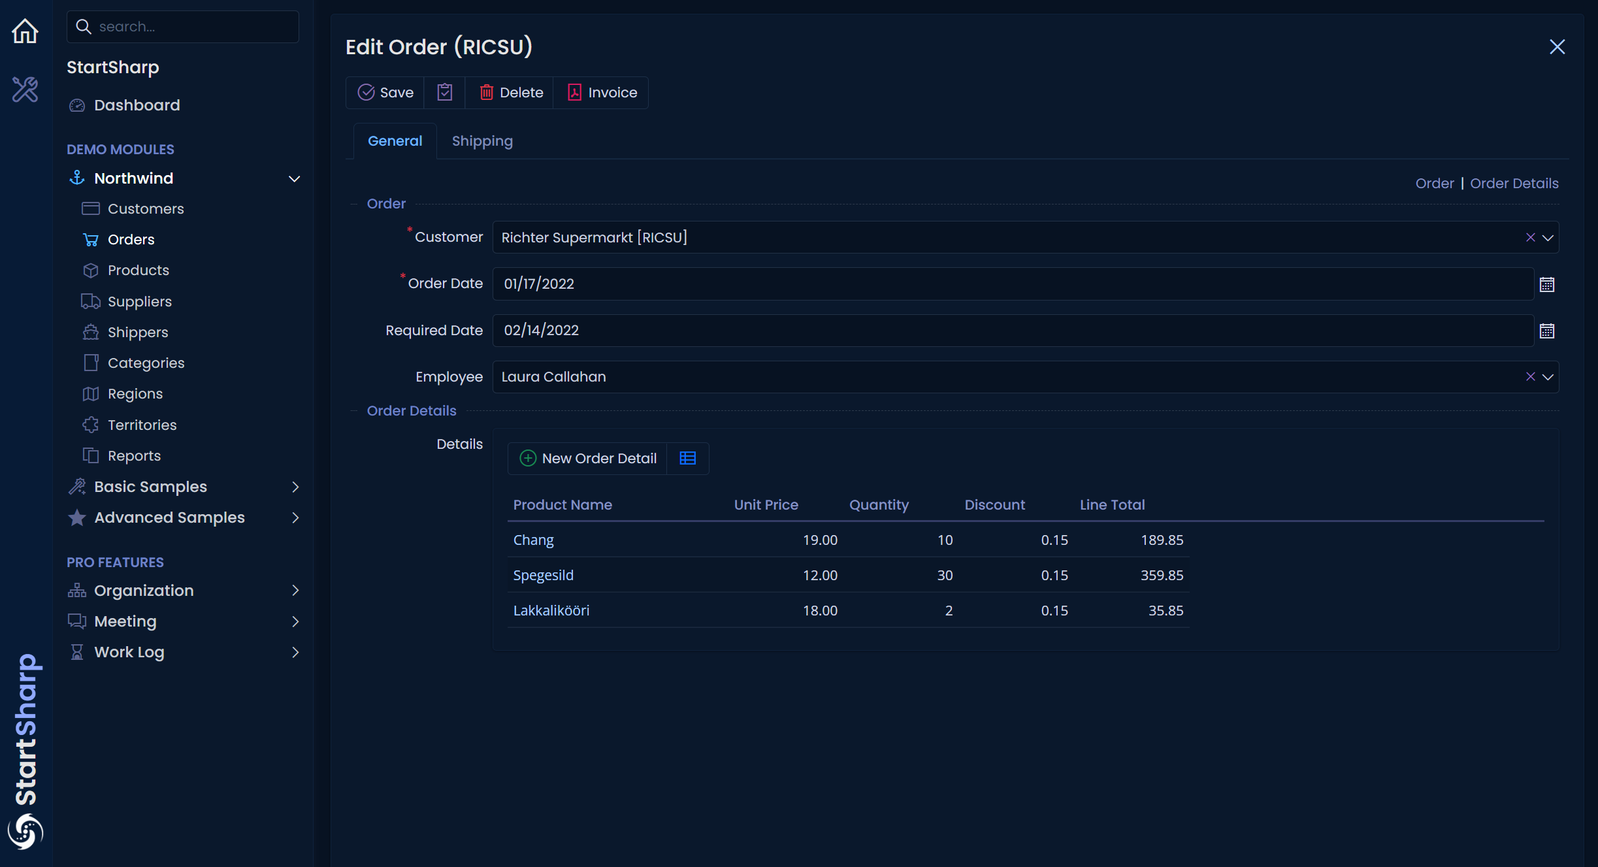Open the Customer dropdown arrow
Viewport: 1598px width, 867px height.
(x=1548, y=237)
